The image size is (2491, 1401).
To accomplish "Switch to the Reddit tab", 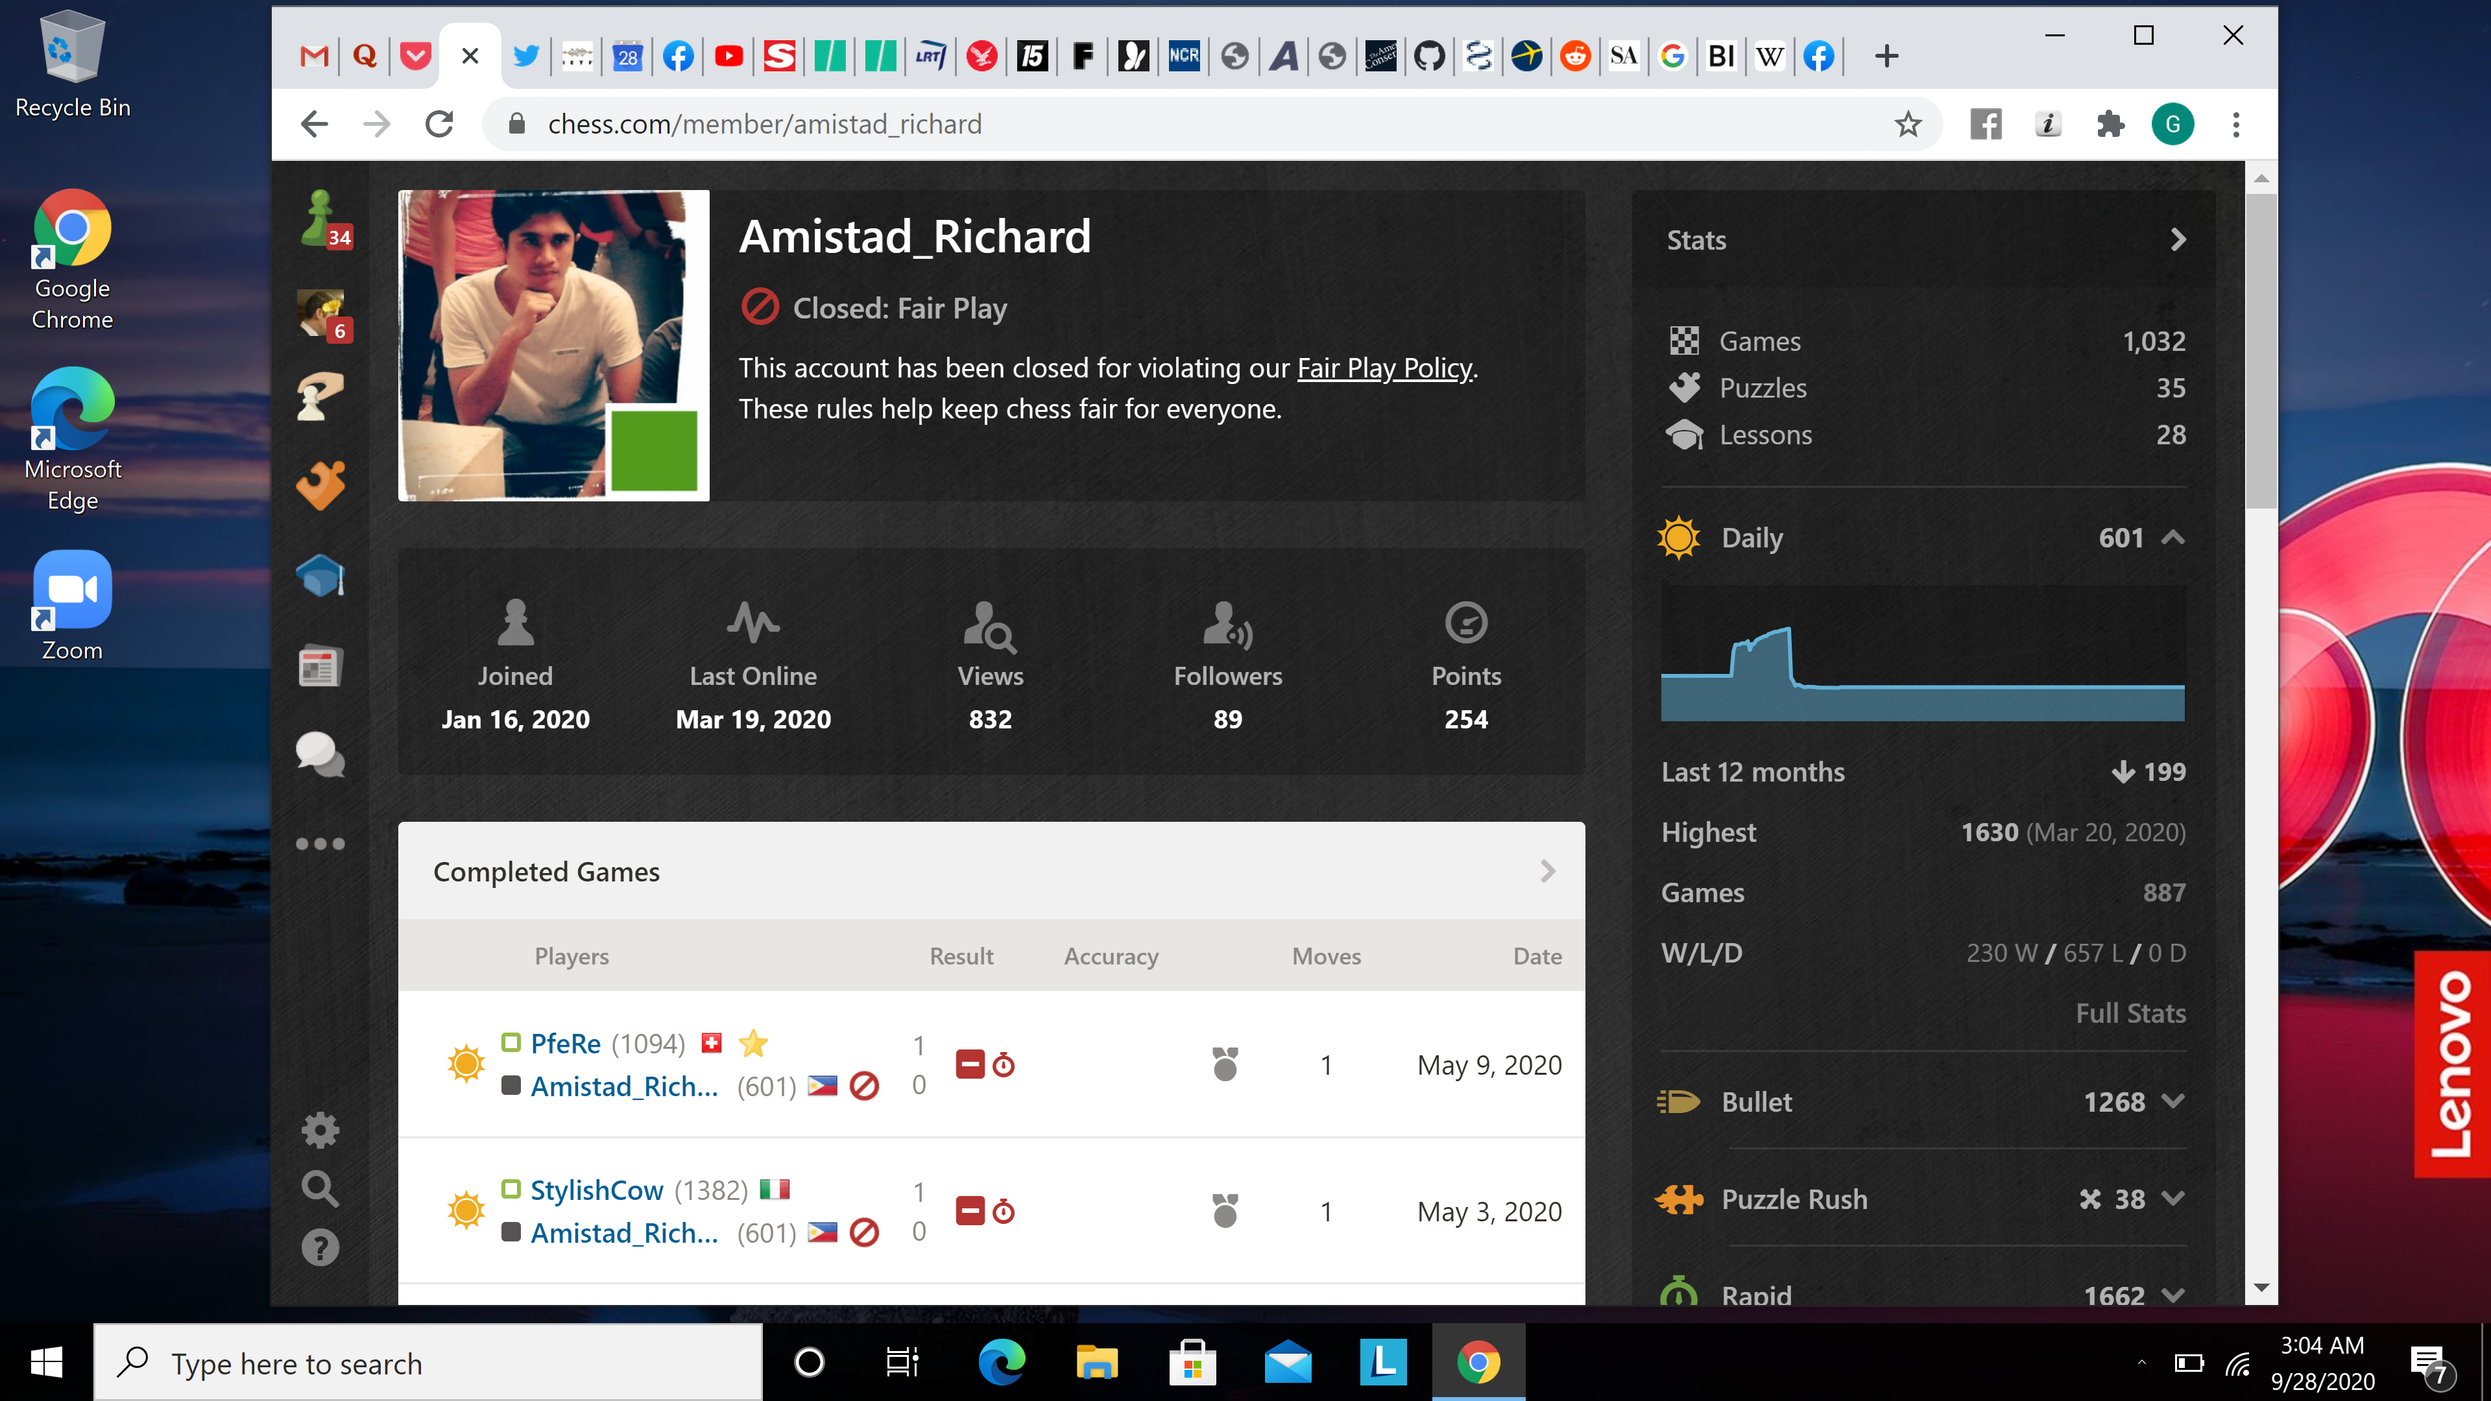I will pos(1575,56).
